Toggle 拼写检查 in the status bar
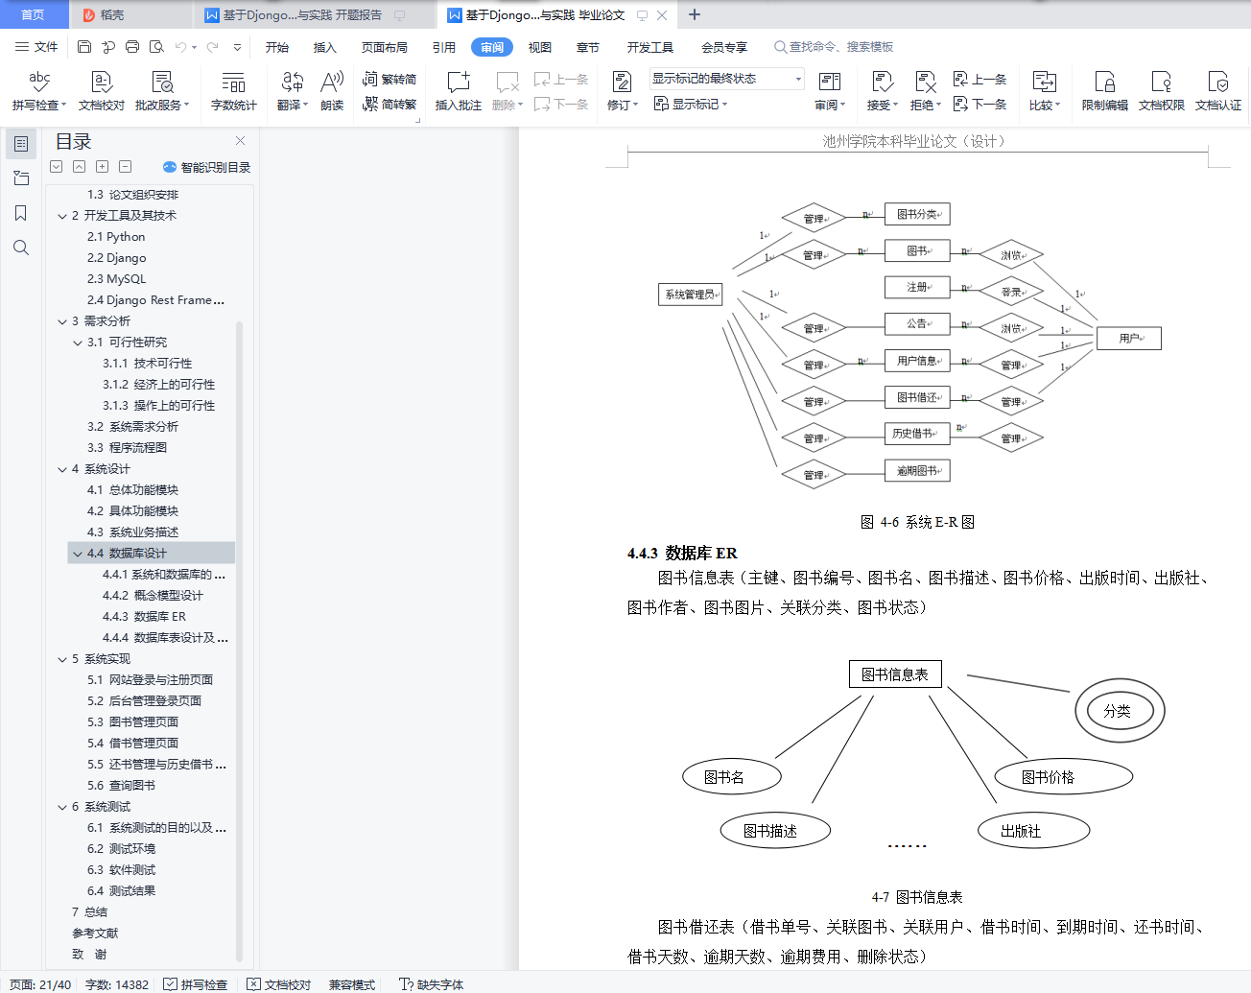Screen dimensions: 1251x993 tap(196, 984)
